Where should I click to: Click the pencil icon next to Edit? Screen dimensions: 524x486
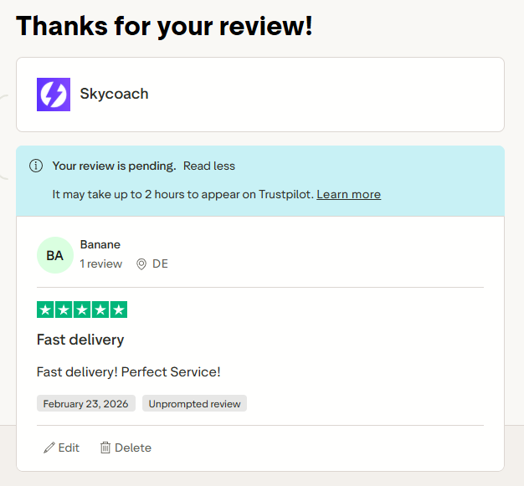49,448
